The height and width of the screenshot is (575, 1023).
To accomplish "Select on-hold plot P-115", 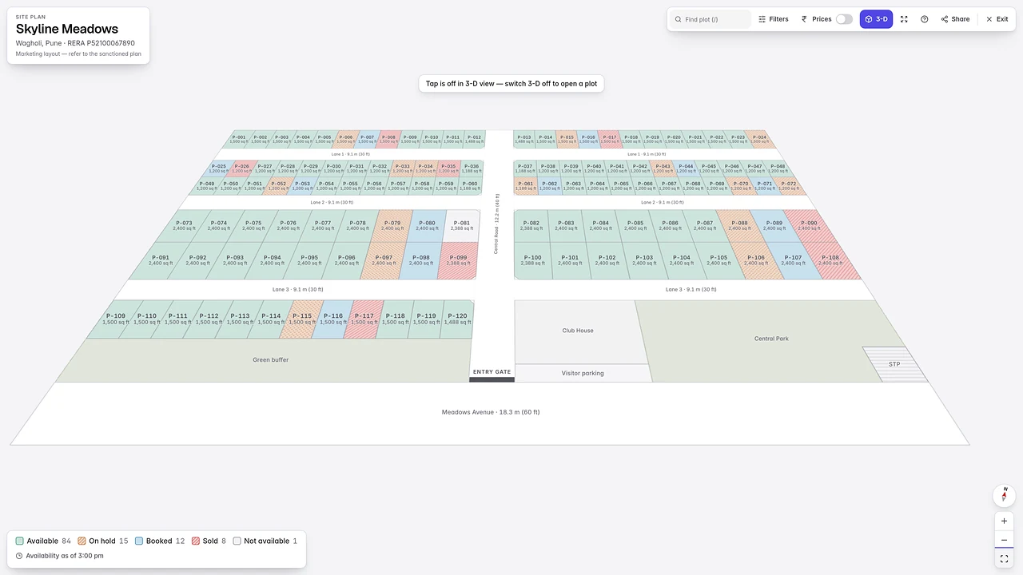I will (301, 319).
